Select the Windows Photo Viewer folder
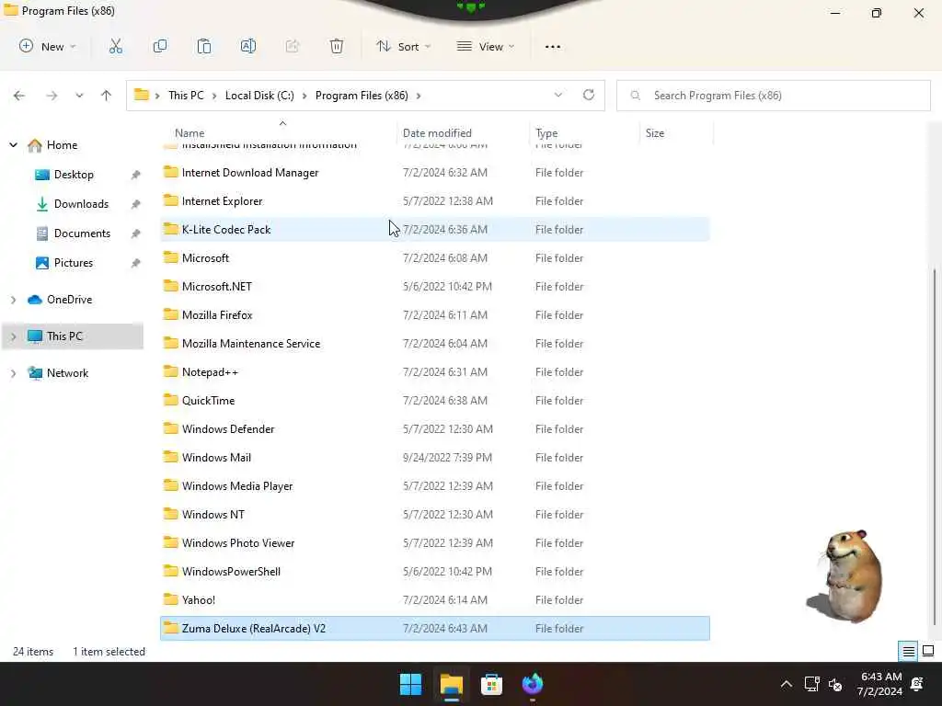942x706 pixels. [435, 542]
